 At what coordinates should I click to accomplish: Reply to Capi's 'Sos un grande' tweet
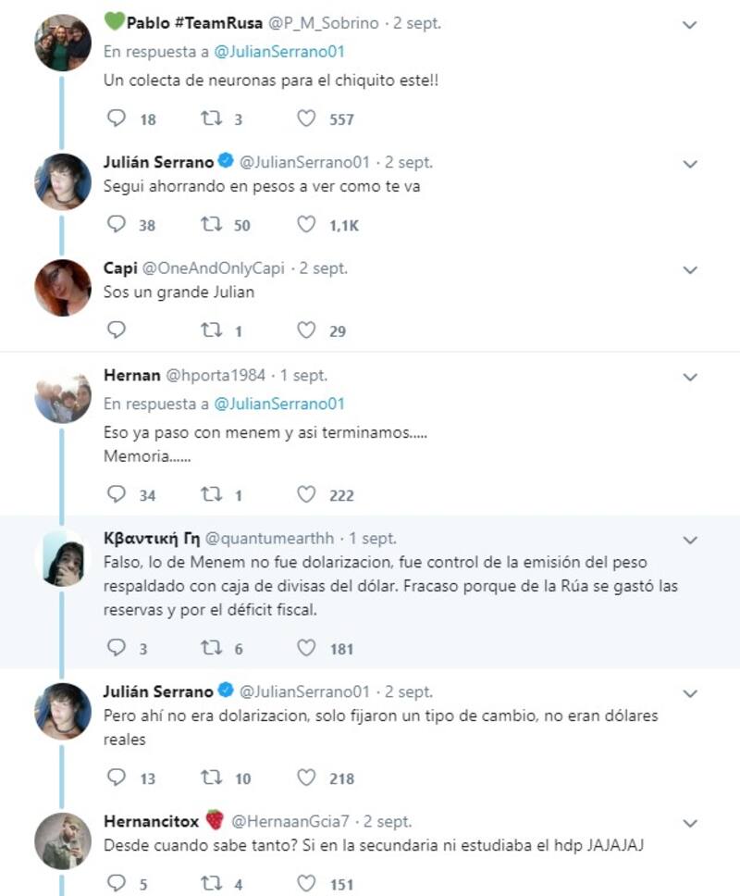(117, 330)
